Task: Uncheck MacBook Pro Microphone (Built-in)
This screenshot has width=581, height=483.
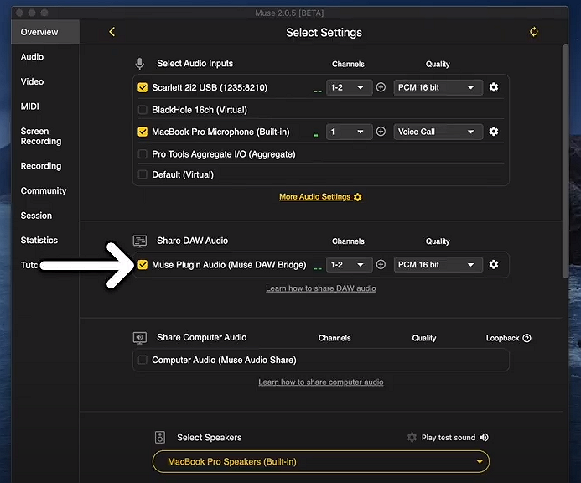Action: [x=143, y=132]
